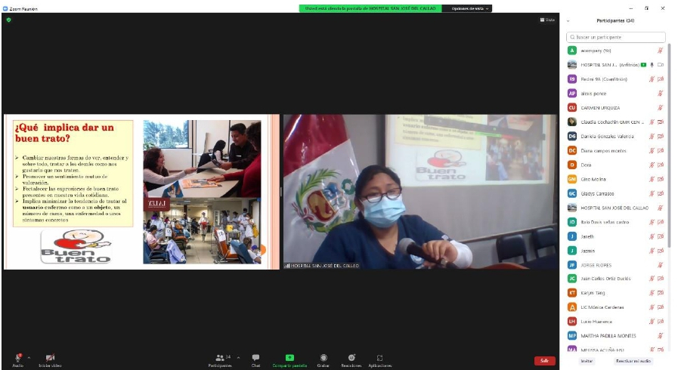The image size is (678, 370).
Task: Click the speaker video of HOSPITAL SAN JOSÉ DEL CALLAO
Action: coord(420,192)
